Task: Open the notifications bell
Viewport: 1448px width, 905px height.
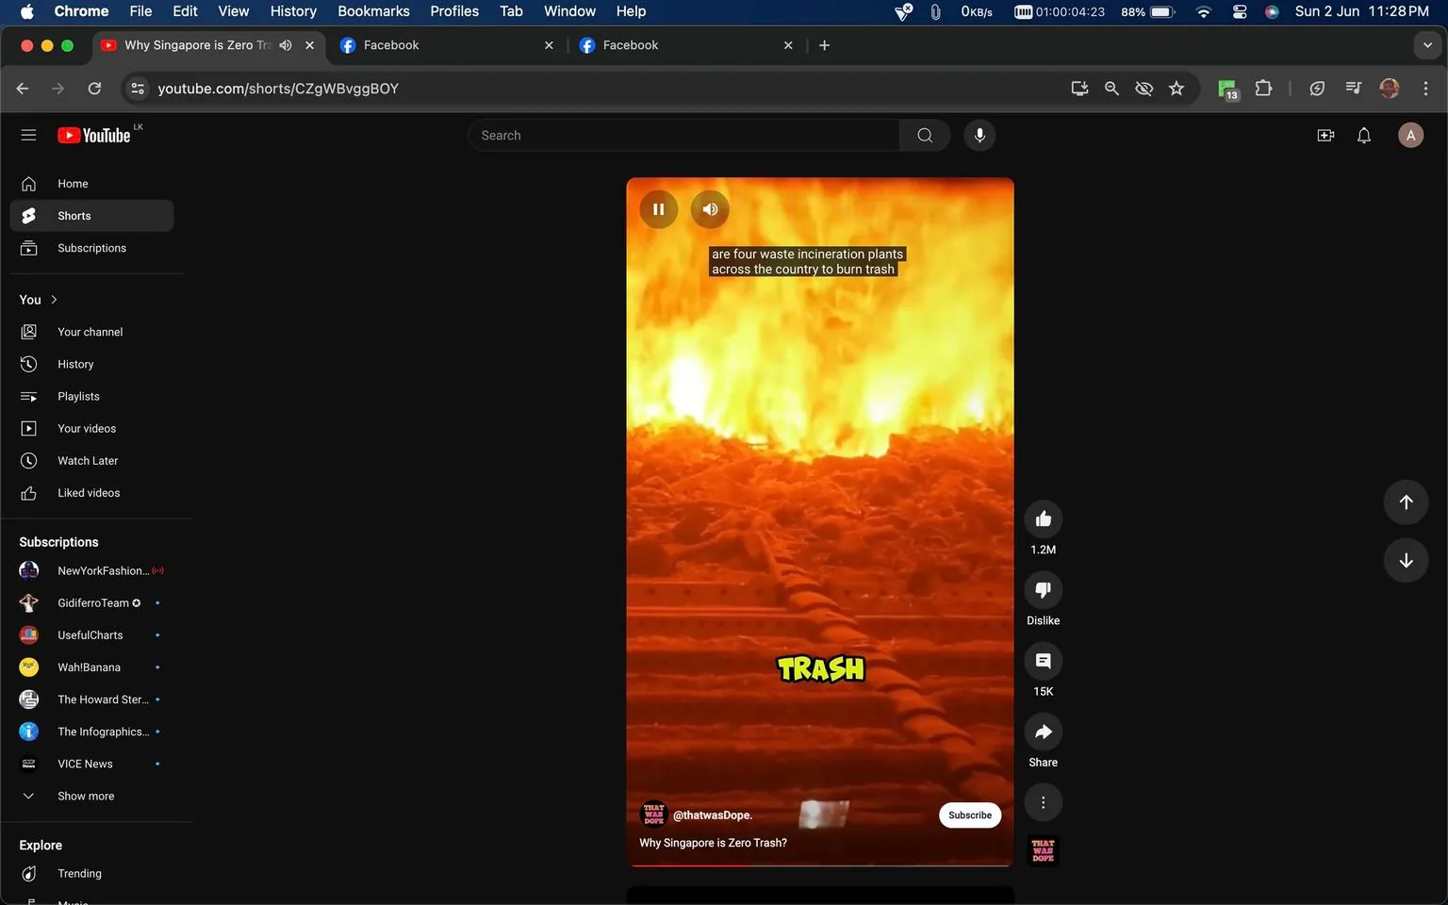Action: [x=1363, y=136]
